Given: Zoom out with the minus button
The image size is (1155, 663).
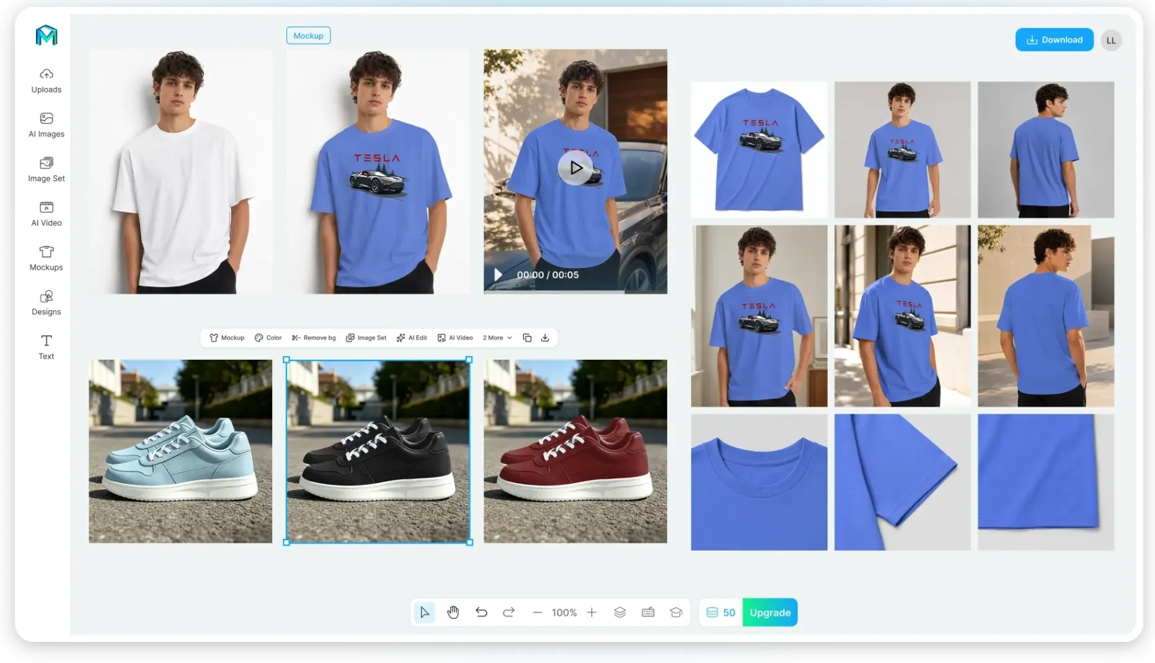Looking at the screenshot, I should (x=537, y=613).
